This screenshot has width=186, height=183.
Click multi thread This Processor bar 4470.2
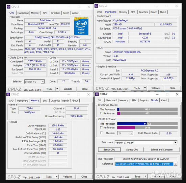(x=147, y=124)
